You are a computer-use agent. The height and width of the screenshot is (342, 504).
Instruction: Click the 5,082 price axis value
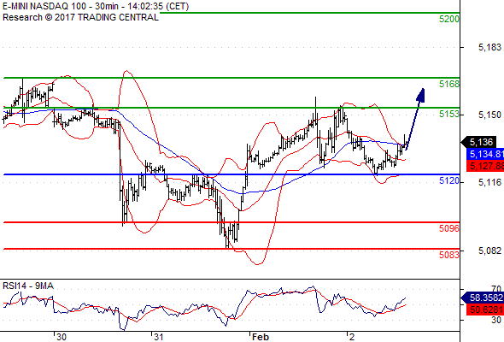pos(489,251)
